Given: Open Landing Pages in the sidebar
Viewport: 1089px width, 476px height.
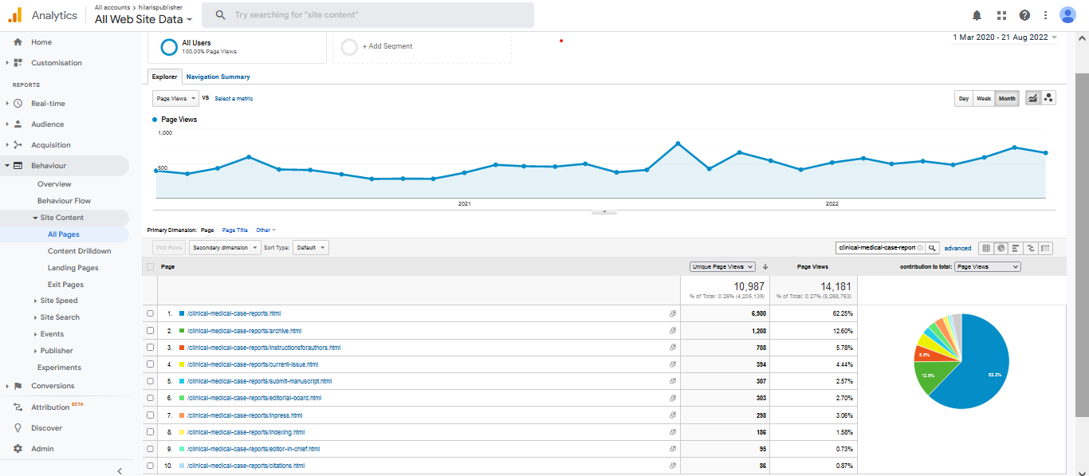Looking at the screenshot, I should pos(73,268).
